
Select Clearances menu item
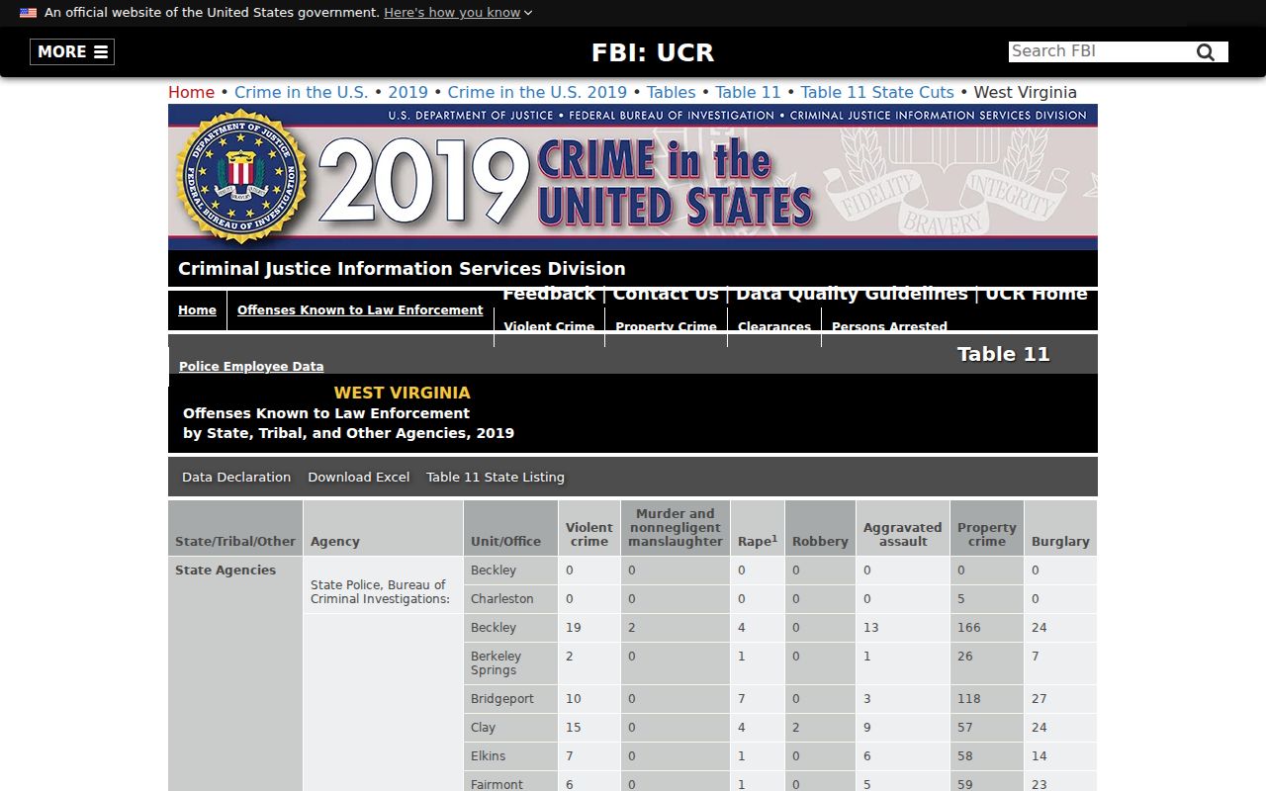pos(774,327)
